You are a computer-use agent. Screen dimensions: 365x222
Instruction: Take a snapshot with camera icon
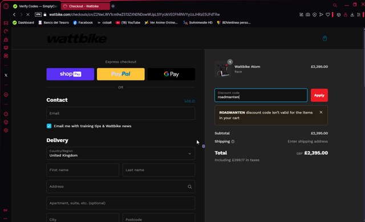coord(308,14)
